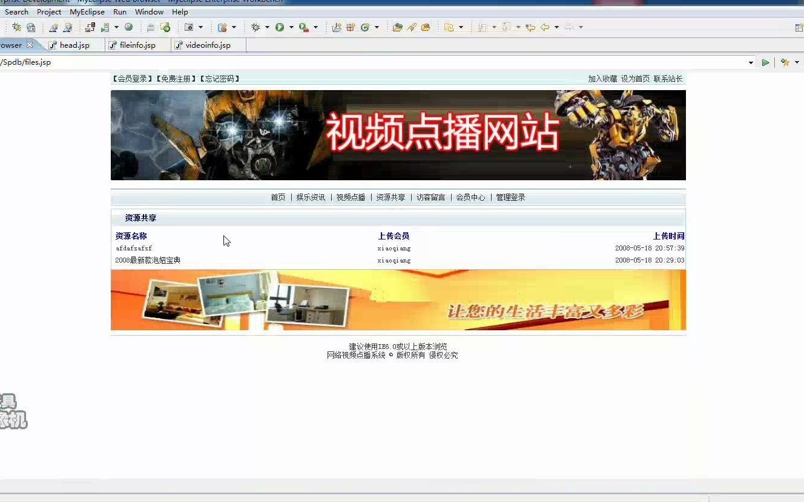804x502 pixels.
Task: Click the 联系站长 link
Action: [x=668, y=79]
